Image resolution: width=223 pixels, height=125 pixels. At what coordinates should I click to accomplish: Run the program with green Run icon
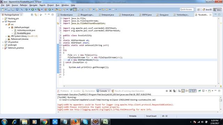pos(32,9)
